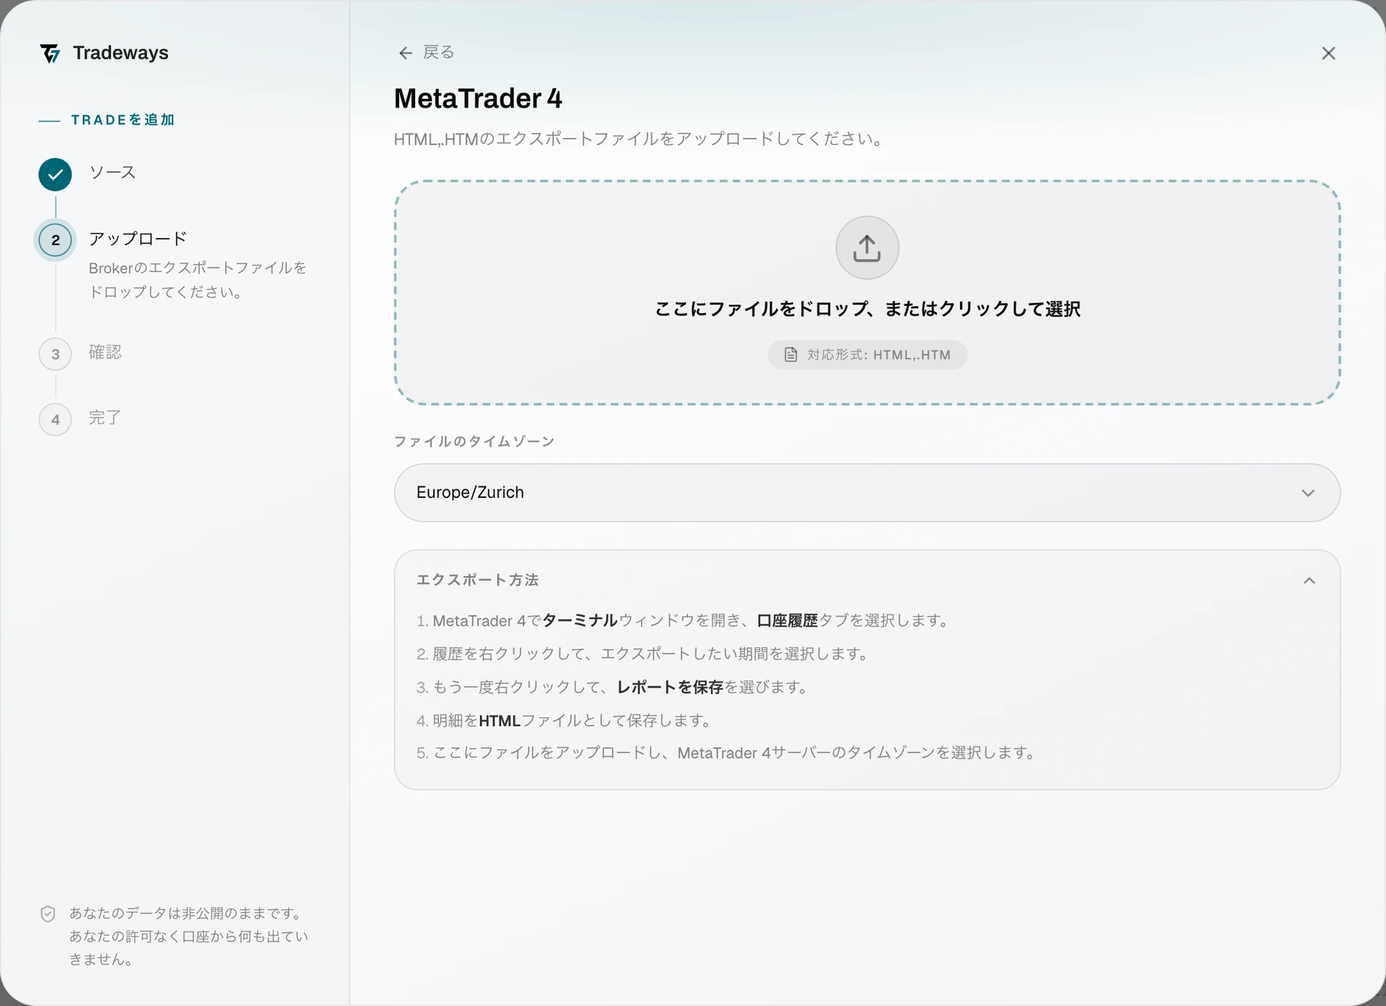Select step 4 完了 circle

coord(55,420)
